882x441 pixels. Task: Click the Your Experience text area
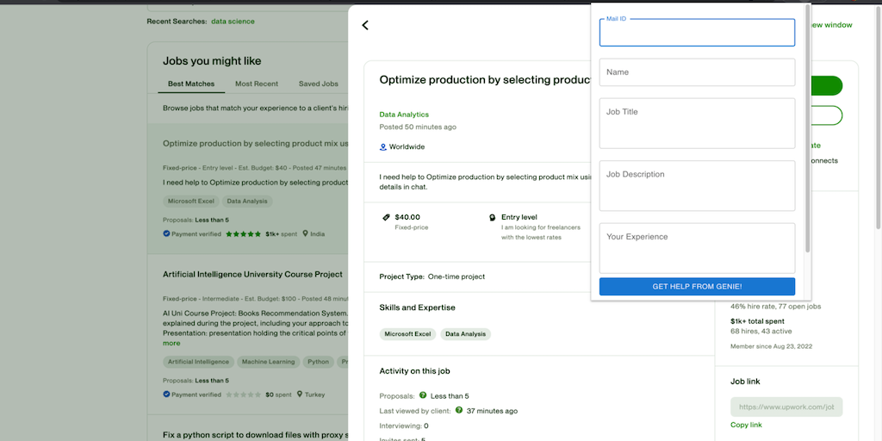[697, 247]
